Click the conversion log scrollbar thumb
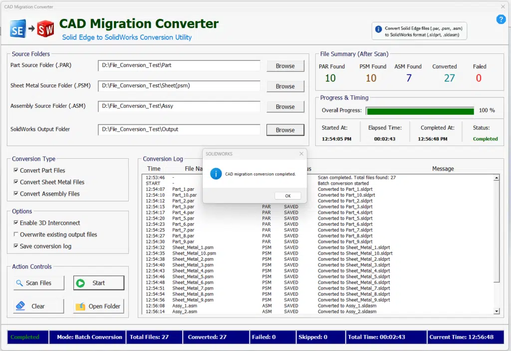Viewport: 511px width, 351px height. tap(497, 232)
